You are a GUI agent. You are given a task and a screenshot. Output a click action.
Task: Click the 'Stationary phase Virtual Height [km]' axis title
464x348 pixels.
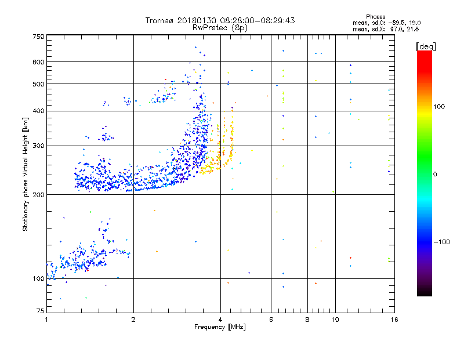[x=26, y=174]
